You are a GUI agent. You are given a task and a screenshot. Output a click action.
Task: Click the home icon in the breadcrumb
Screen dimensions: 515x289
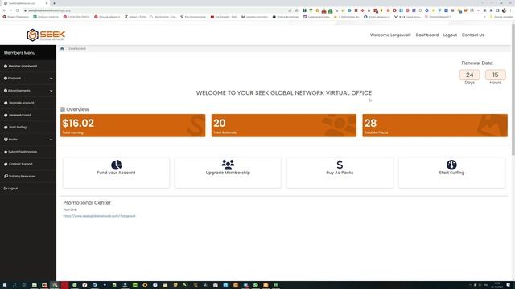pyautogui.click(x=62, y=48)
